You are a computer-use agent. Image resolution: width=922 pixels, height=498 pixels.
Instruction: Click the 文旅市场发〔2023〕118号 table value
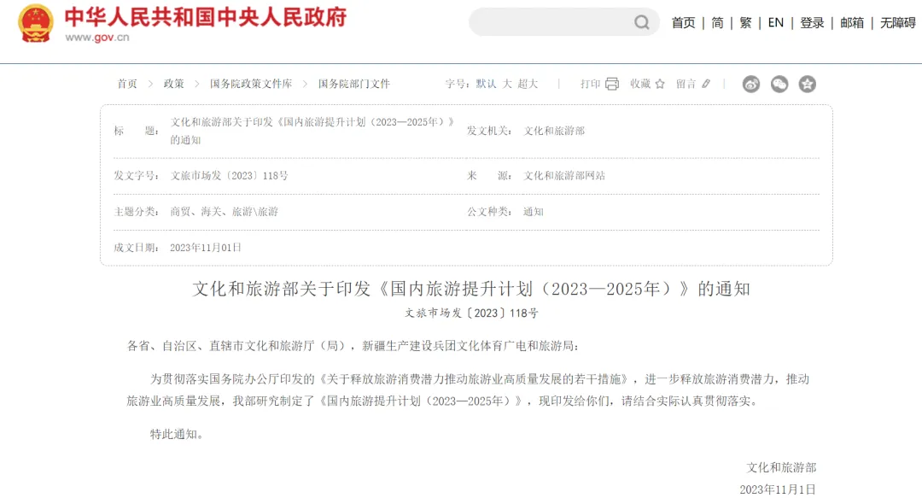(x=230, y=175)
